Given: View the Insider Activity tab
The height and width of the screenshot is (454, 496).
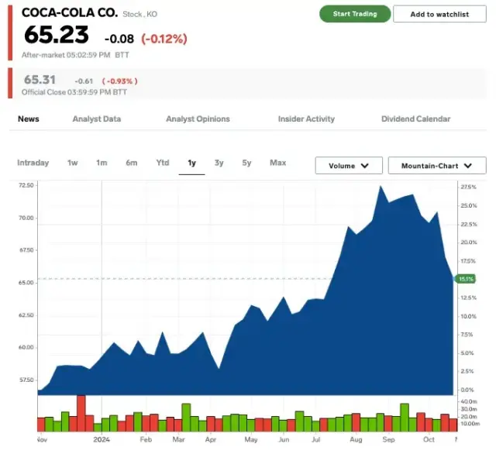Looking at the screenshot, I should [x=306, y=119].
